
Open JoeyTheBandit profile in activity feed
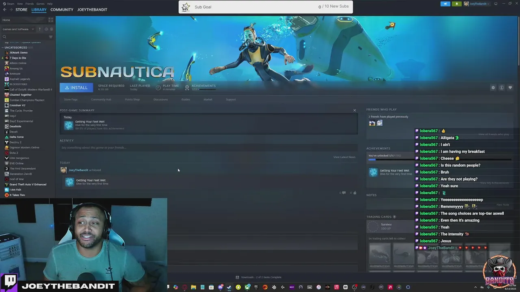tap(78, 170)
